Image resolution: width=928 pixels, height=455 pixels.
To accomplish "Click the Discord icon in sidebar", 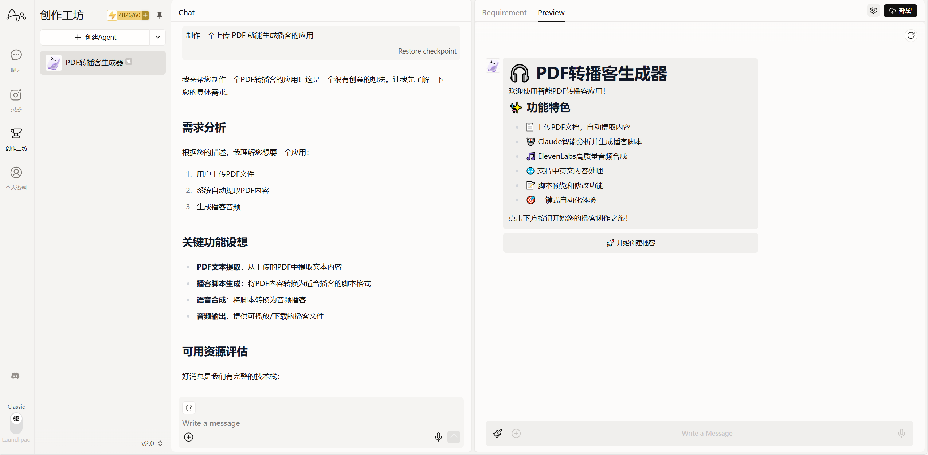I will 16,376.
